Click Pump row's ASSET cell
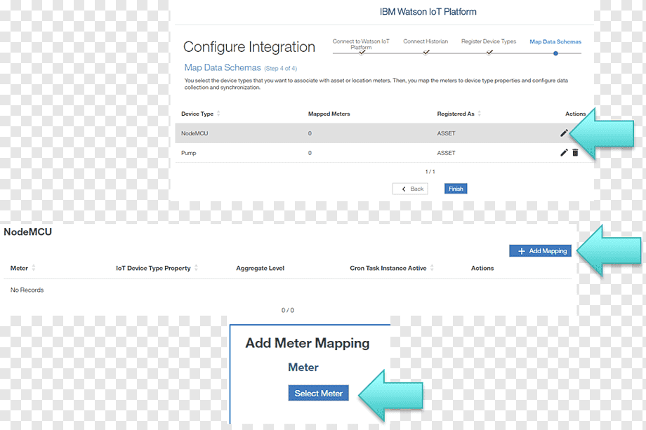The height and width of the screenshot is (430, 646). (446, 153)
